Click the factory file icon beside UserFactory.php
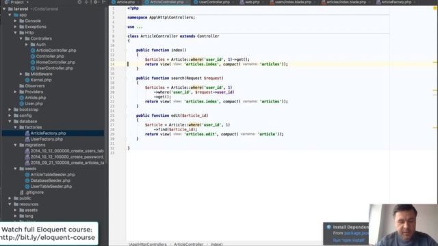438x246 pixels. [27, 139]
